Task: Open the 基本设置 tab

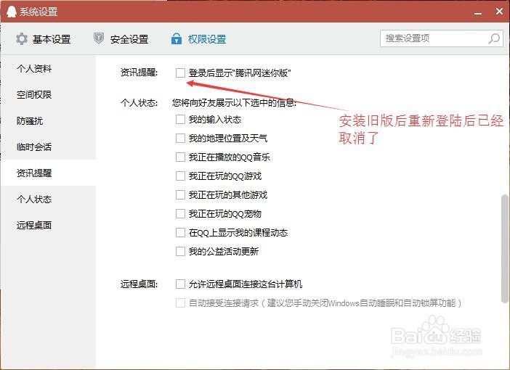Action: pyautogui.click(x=44, y=39)
